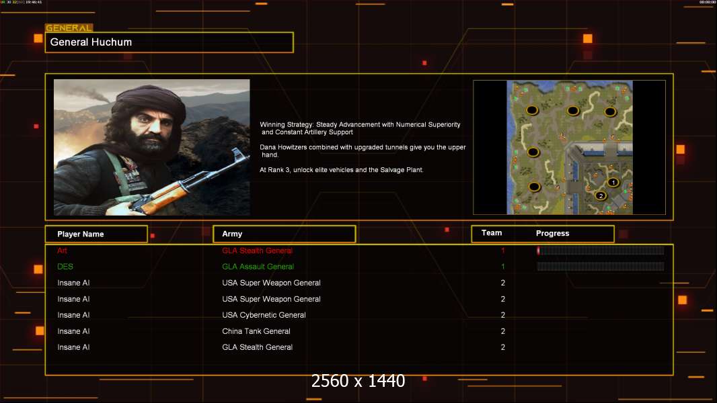Select the bottom-left empty start slot on the map

point(534,186)
